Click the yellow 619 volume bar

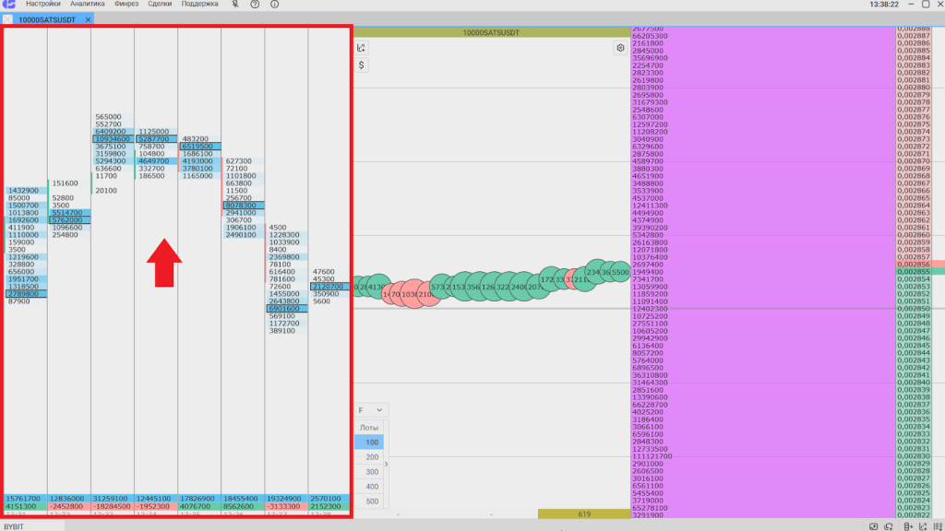pos(583,513)
